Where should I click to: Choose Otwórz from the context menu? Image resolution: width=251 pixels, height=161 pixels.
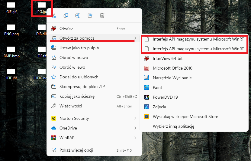(x=94, y=28)
